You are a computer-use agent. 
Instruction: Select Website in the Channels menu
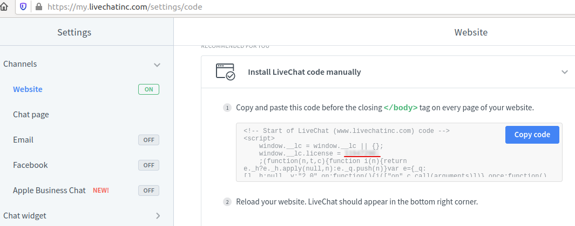(x=28, y=89)
